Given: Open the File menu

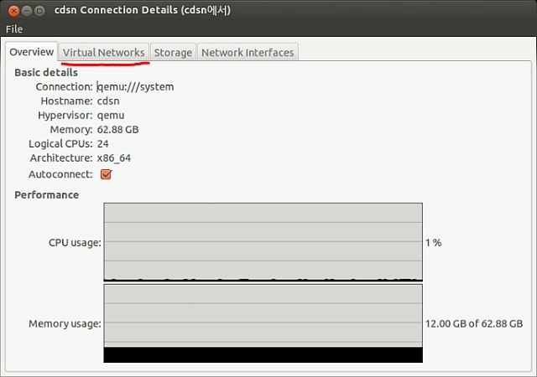Looking at the screenshot, I should coord(14,29).
